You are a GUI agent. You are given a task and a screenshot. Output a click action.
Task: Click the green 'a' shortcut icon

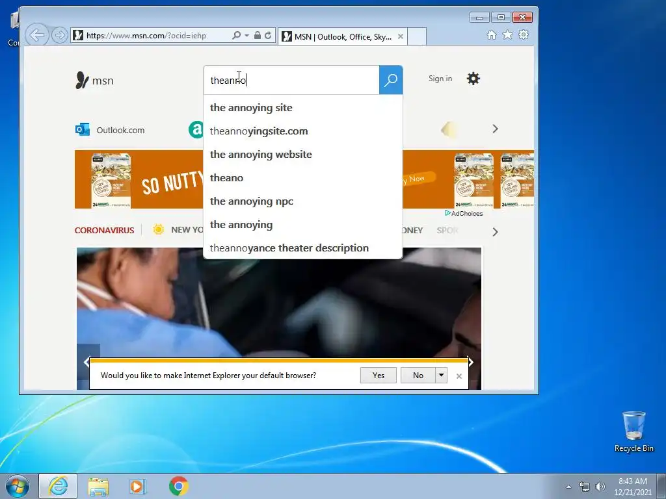[196, 129]
